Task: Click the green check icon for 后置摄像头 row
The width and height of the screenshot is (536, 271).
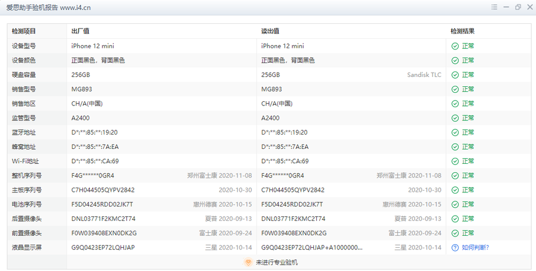Action: tap(455, 219)
